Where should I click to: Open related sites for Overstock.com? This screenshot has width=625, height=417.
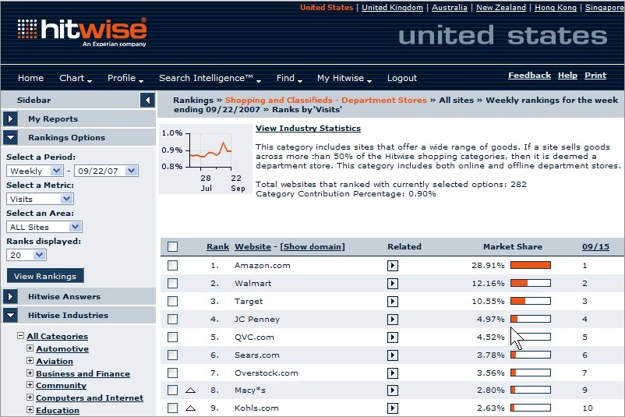click(x=392, y=373)
